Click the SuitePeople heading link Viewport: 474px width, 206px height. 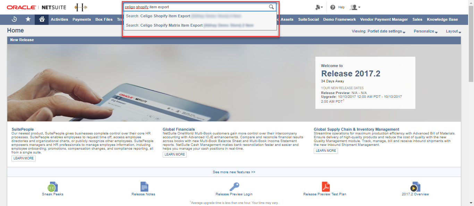click(x=23, y=129)
